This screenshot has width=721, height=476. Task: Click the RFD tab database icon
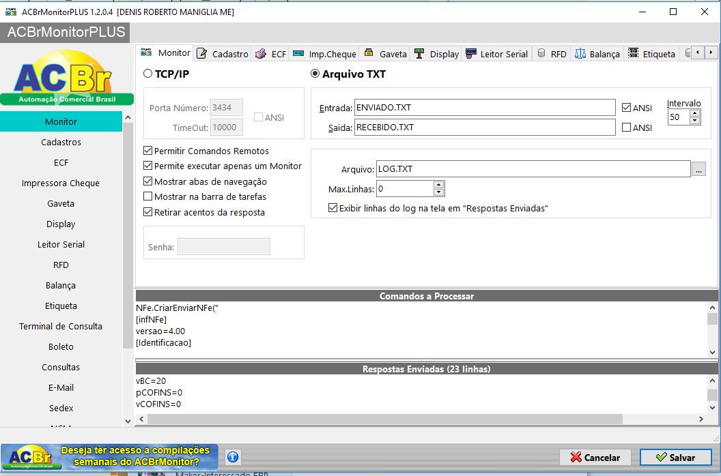[541, 53]
